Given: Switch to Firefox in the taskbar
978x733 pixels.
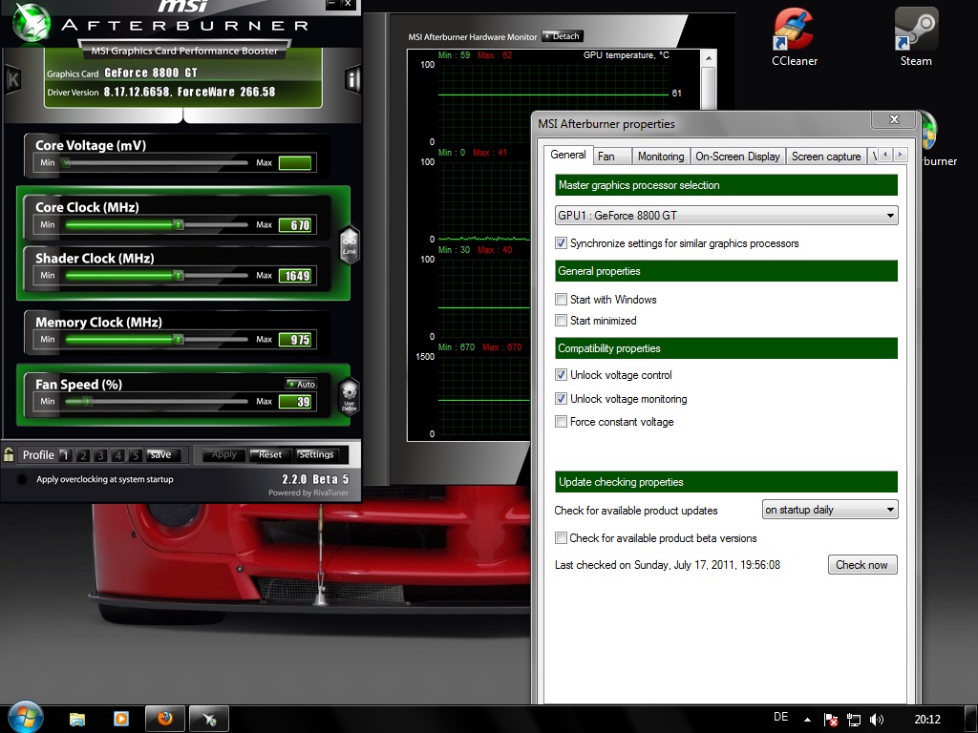Looking at the screenshot, I should (165, 719).
